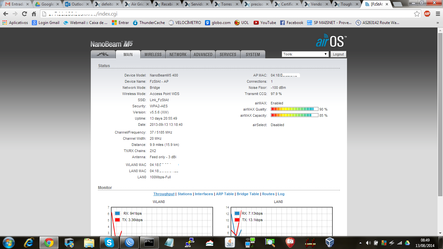
Task: Open the Stations monitor link
Action: pos(185,194)
